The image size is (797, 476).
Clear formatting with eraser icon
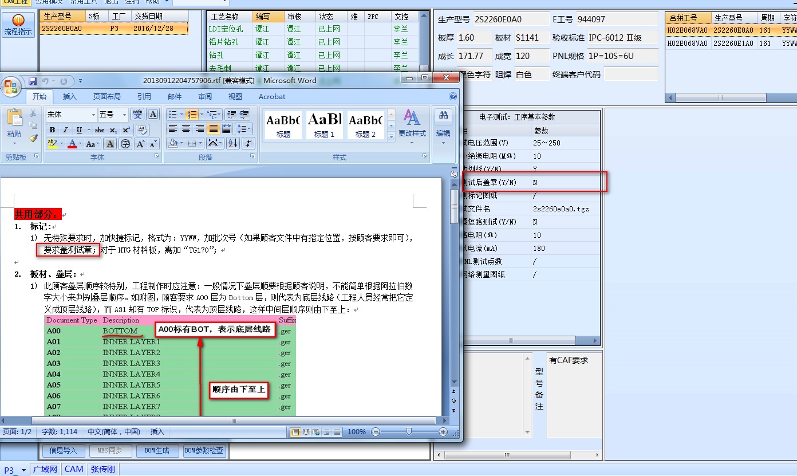coord(143,130)
